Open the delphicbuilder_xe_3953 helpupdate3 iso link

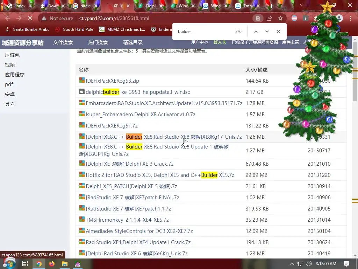click(138, 92)
